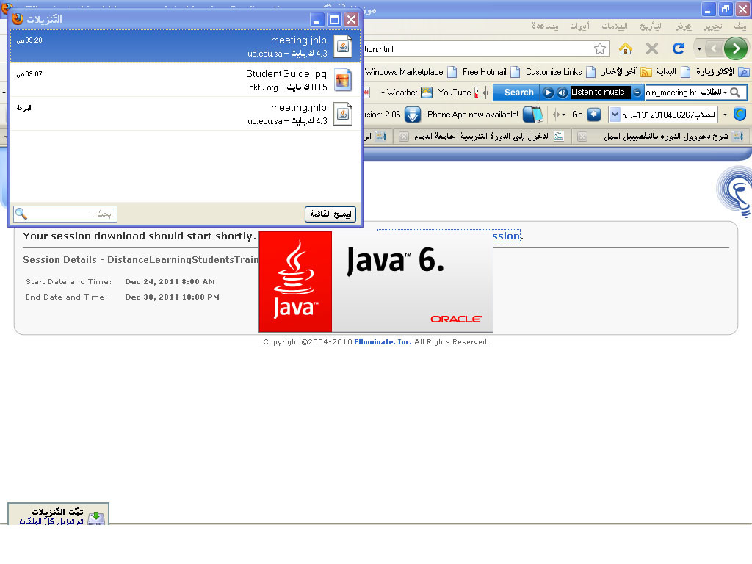Viewport: 752px width, 564px height.
Task: Expand the Listen to music dropdown arrow
Action: point(637,93)
